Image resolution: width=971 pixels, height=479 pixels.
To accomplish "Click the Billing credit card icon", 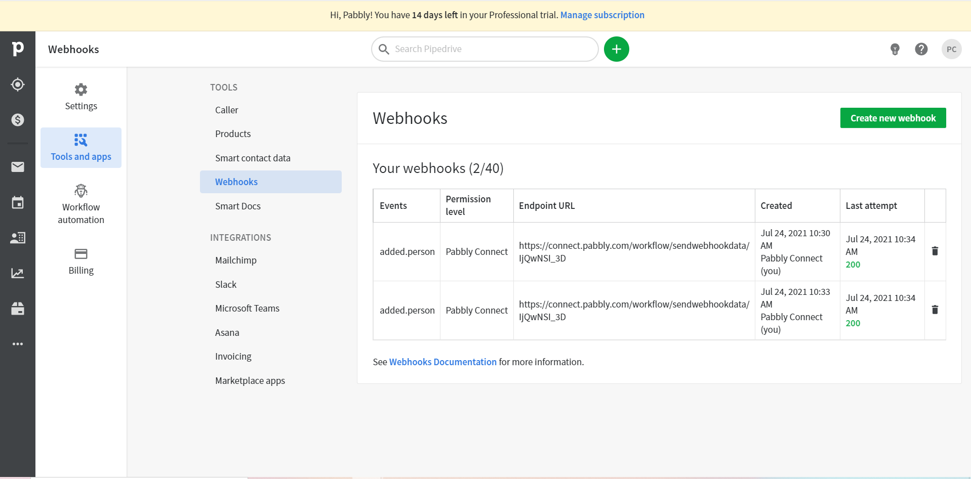I will (81, 254).
